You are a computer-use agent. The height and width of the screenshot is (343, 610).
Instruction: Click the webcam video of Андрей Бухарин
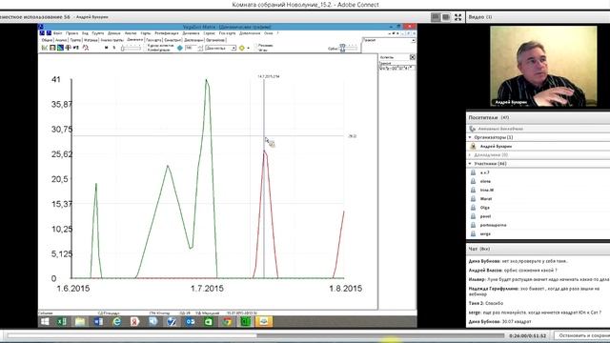tap(543, 66)
